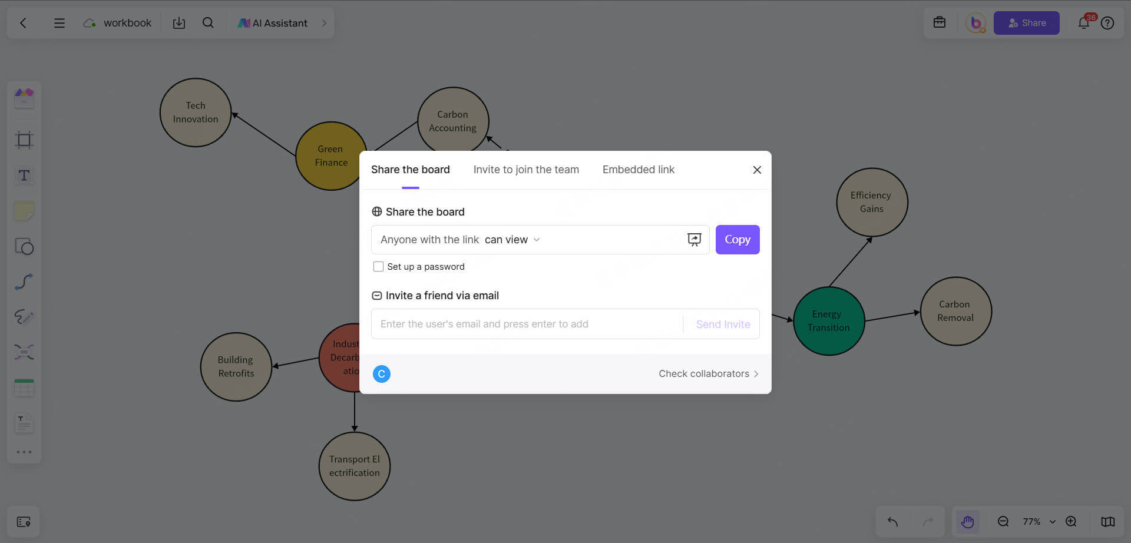Click the workbook board title
The image size is (1131, 543).
coord(127,23)
